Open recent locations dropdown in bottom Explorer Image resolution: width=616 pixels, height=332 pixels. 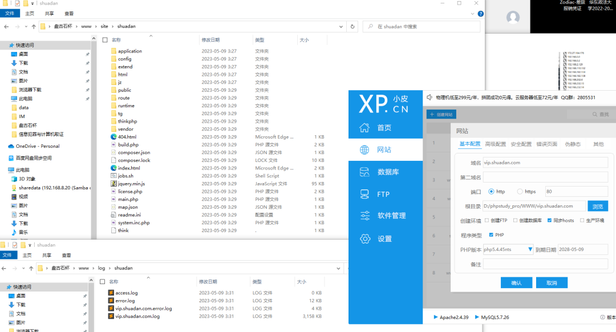(x=23, y=268)
